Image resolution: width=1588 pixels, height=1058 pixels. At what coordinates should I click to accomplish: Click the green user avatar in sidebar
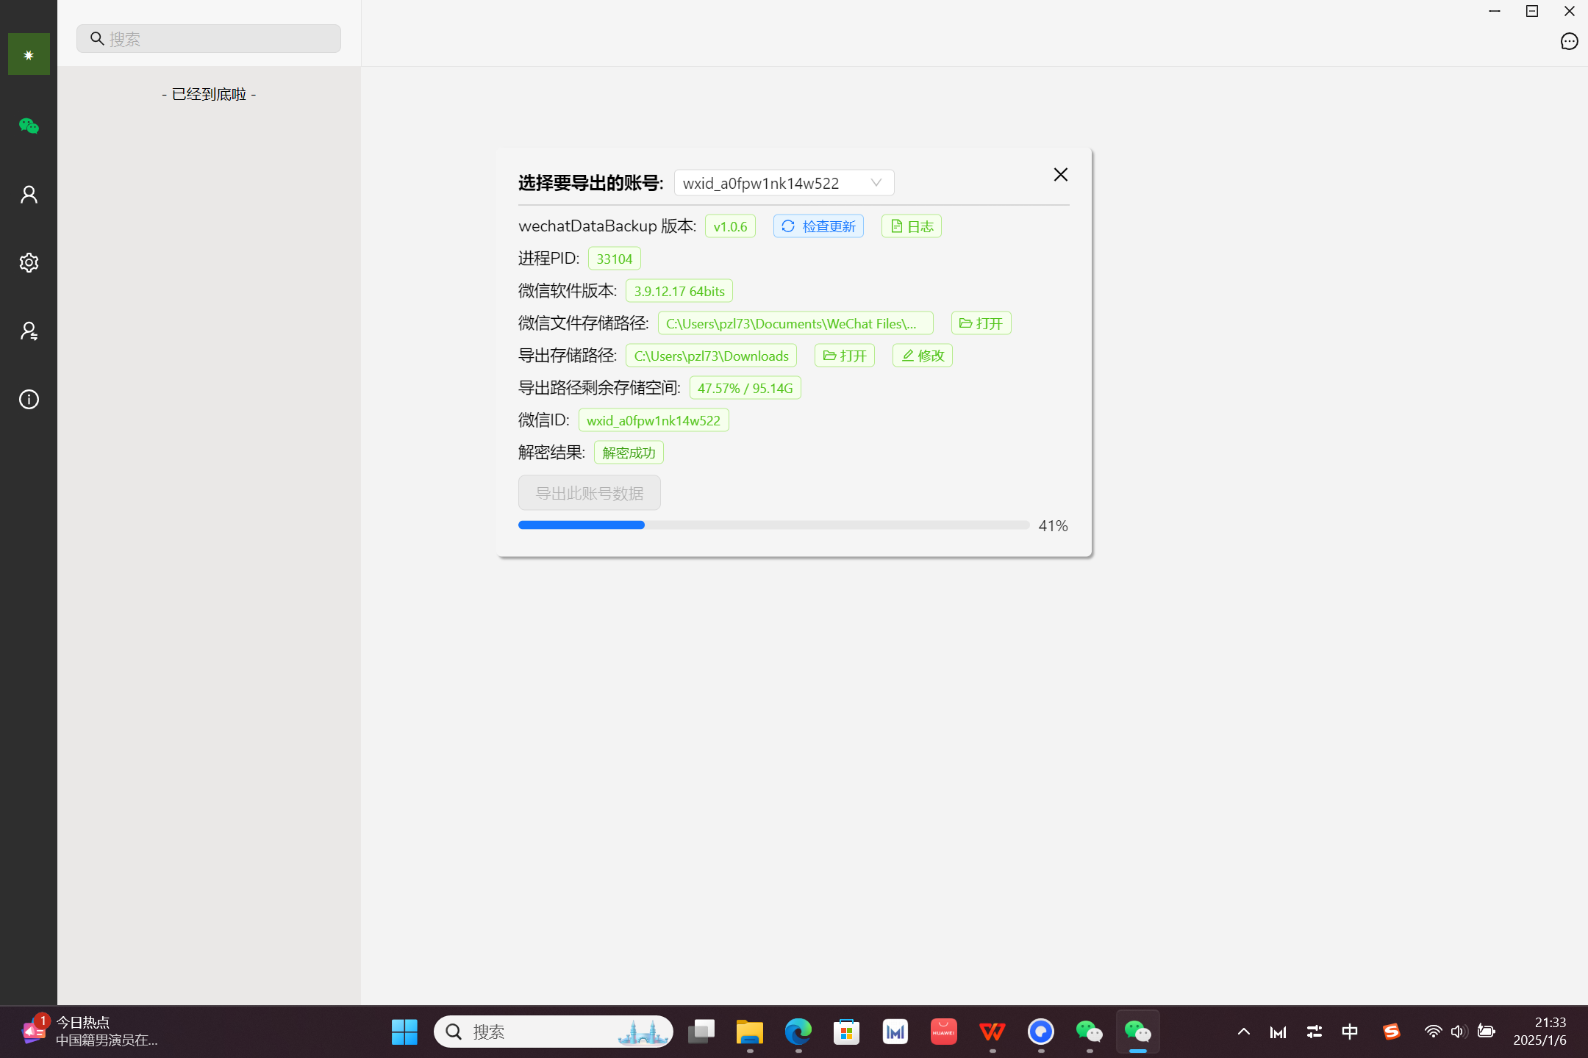click(x=29, y=54)
